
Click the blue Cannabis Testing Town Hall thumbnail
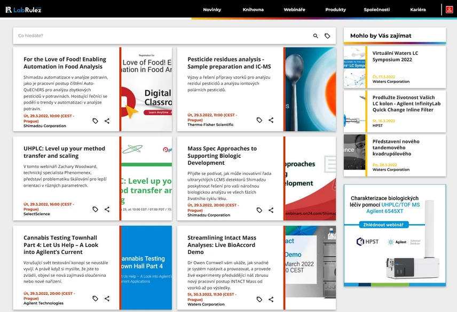pyautogui.click(x=147, y=268)
